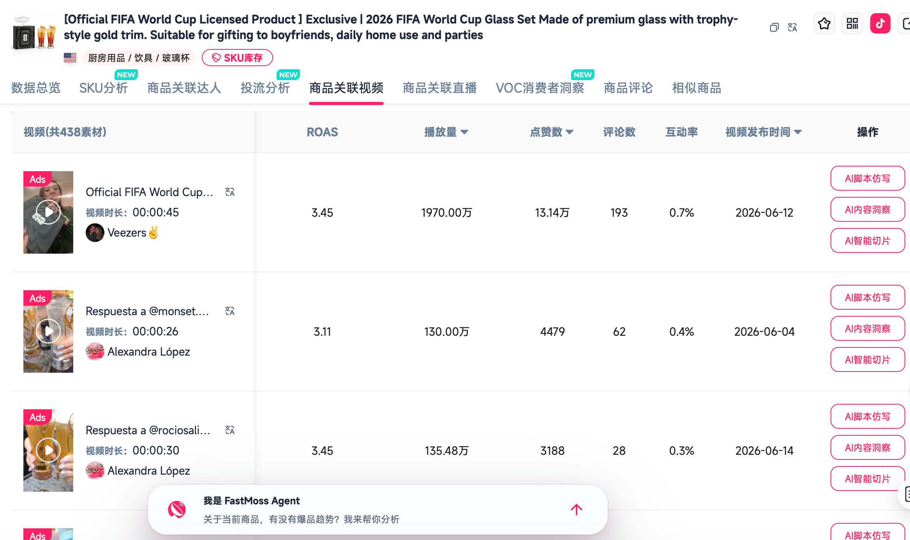Open the Respuesta a @monset video title

[147, 311]
